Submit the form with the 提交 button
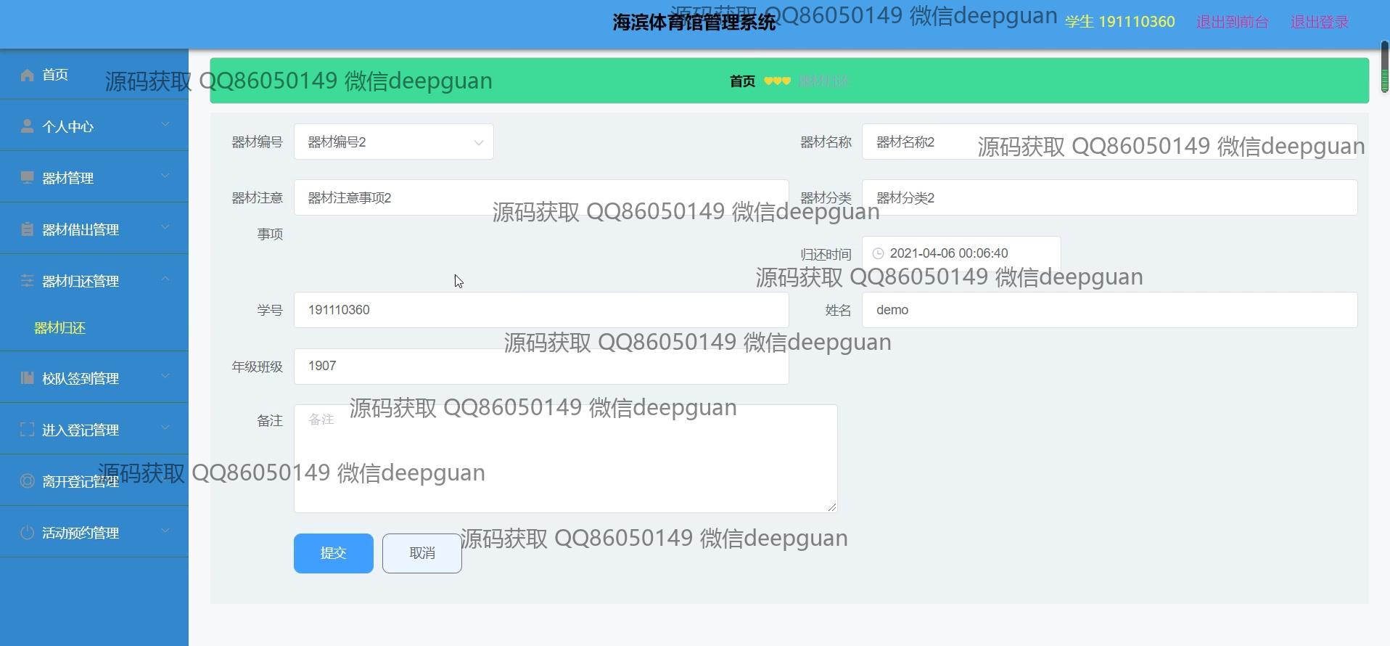The image size is (1390, 646). [x=334, y=553]
